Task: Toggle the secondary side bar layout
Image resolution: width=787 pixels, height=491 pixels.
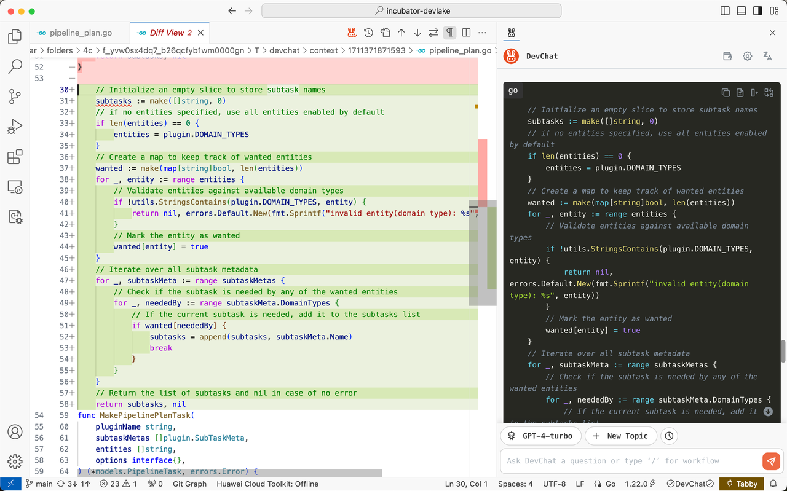Action: (x=758, y=11)
